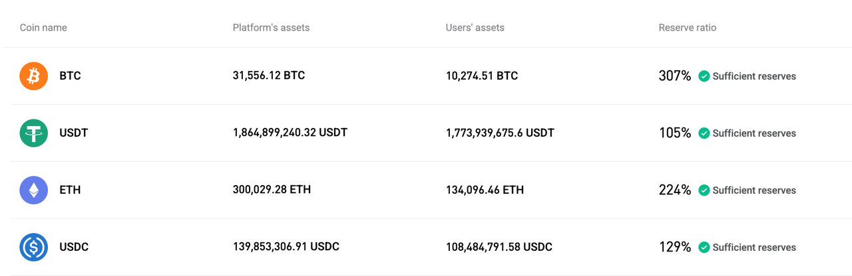Click the Coin name column header
Screen dimensions: 852x276
[x=43, y=28]
